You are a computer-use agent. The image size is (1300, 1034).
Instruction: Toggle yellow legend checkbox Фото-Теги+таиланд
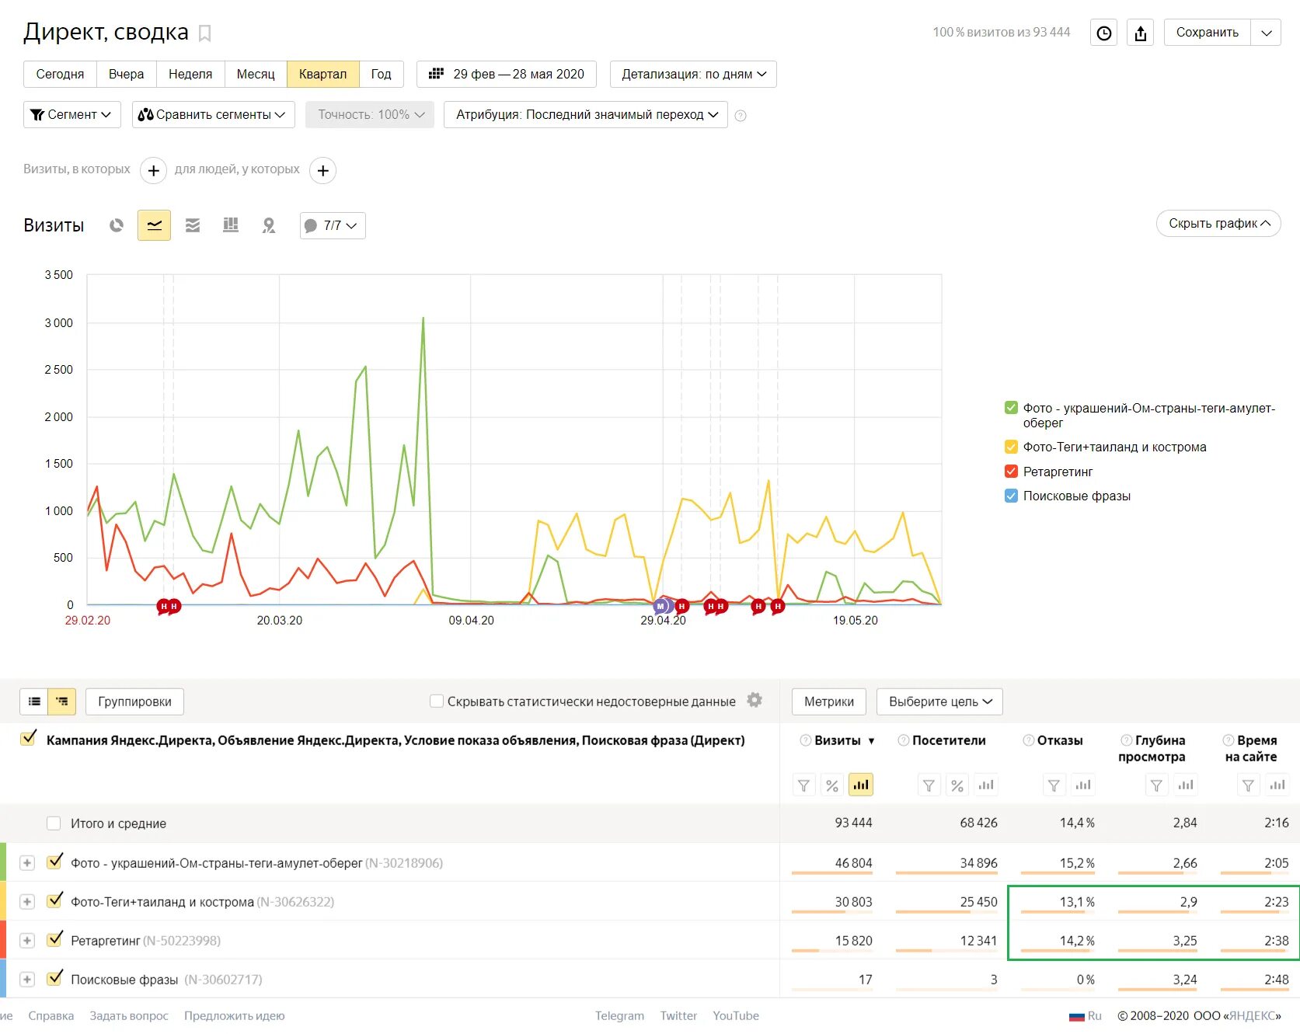click(1011, 447)
